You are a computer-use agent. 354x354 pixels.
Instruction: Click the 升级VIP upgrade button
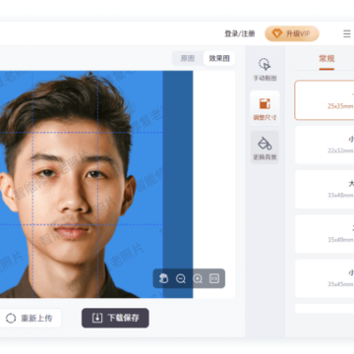[x=292, y=33]
